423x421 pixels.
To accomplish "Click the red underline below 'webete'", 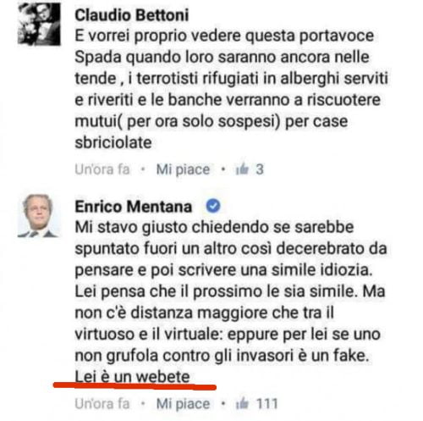I will click(135, 385).
